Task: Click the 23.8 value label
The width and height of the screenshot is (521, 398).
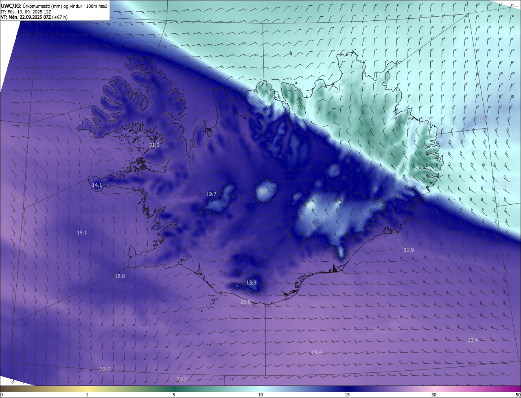Action: pyautogui.click(x=245, y=302)
